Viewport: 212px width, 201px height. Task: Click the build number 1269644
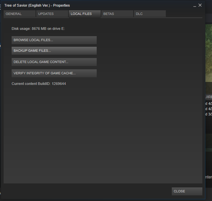(59, 84)
